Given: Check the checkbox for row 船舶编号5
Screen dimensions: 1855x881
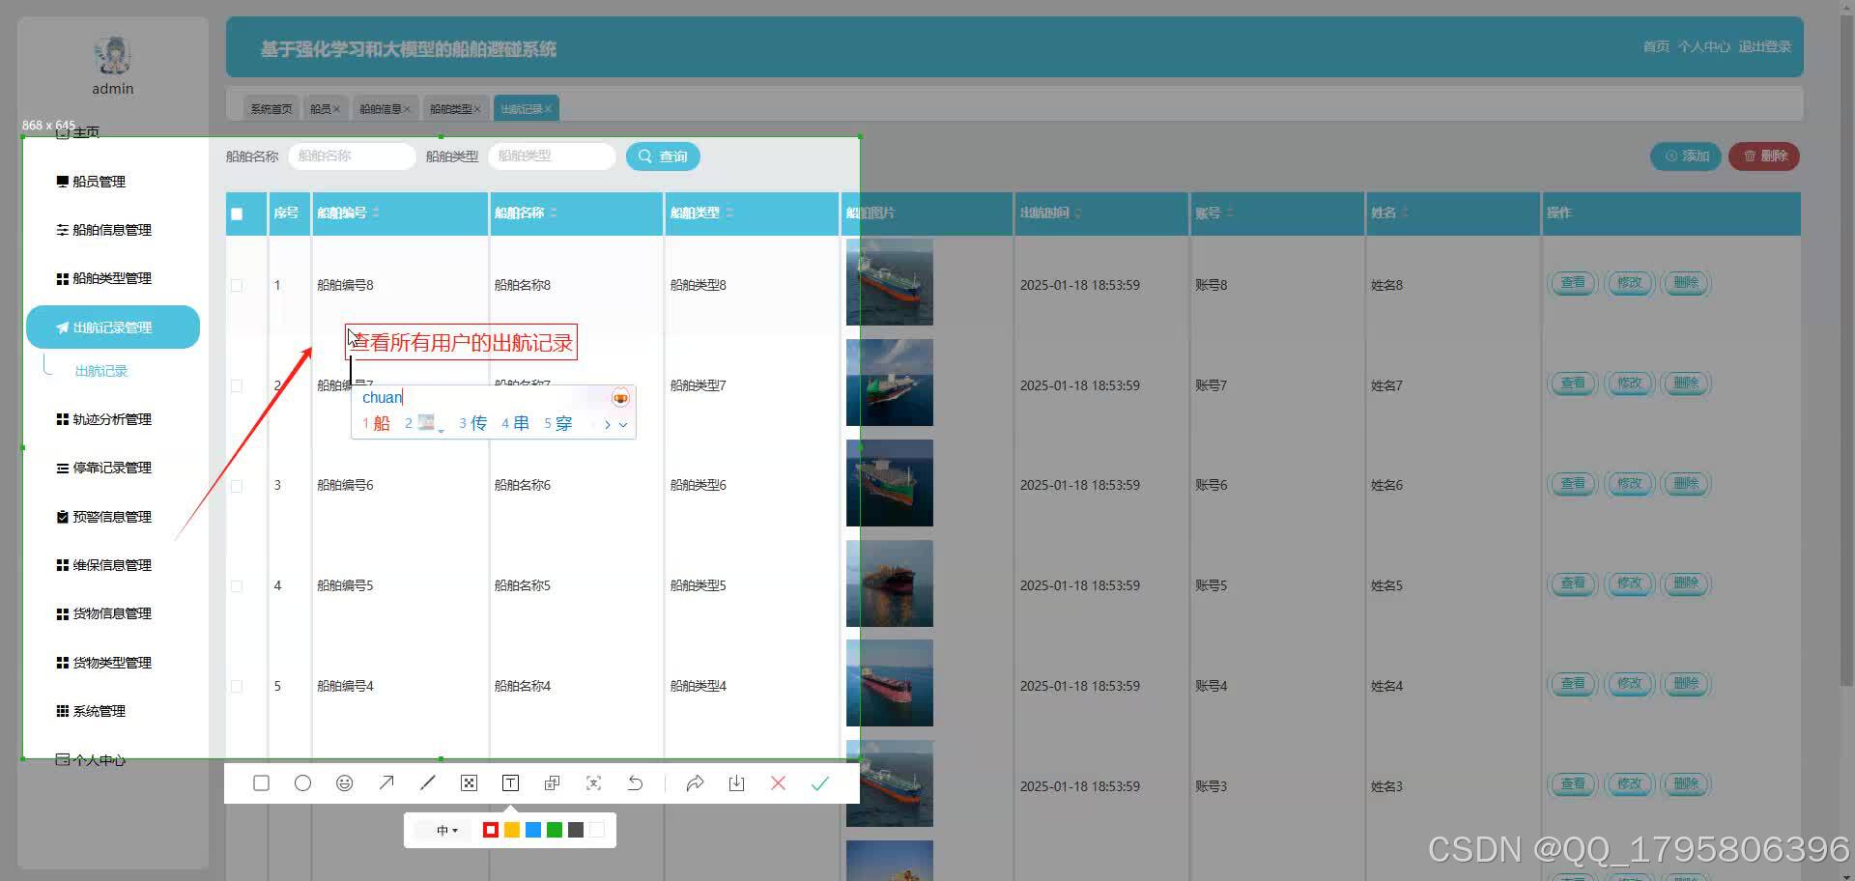Looking at the screenshot, I should pos(237,586).
